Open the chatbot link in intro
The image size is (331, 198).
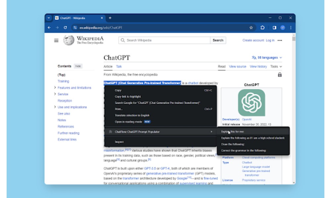click(193, 83)
